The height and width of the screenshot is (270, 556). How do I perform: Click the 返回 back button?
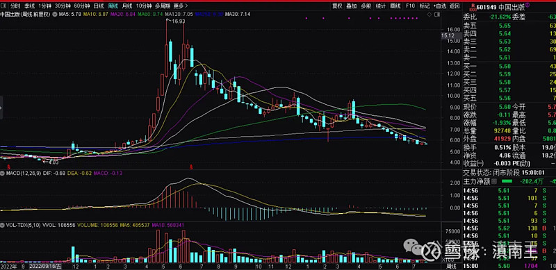pyautogui.click(x=455, y=6)
